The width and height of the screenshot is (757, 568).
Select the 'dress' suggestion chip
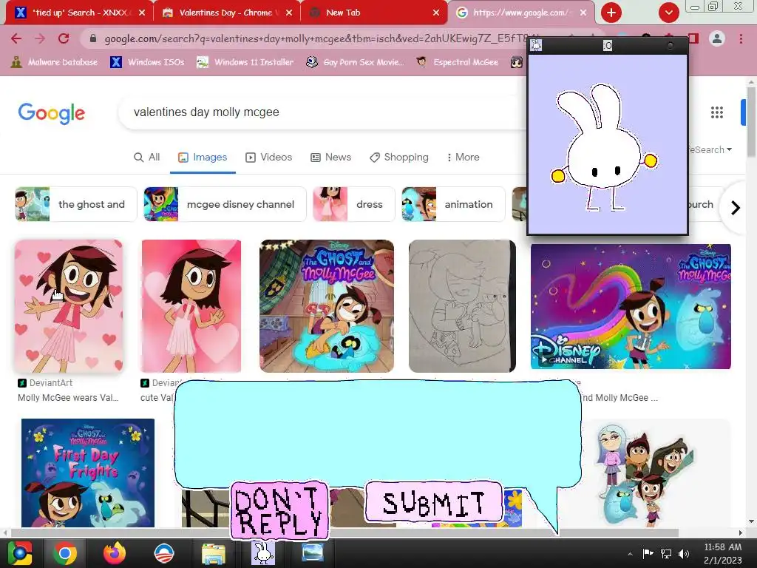tap(354, 204)
